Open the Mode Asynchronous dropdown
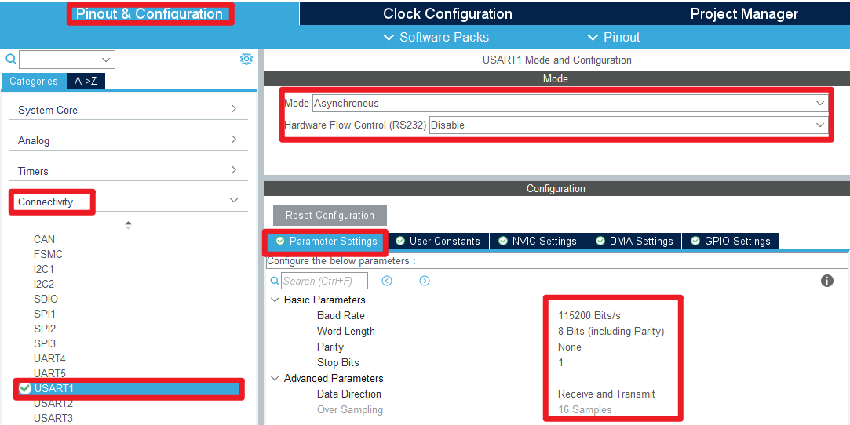The width and height of the screenshot is (850, 425). tap(570, 103)
